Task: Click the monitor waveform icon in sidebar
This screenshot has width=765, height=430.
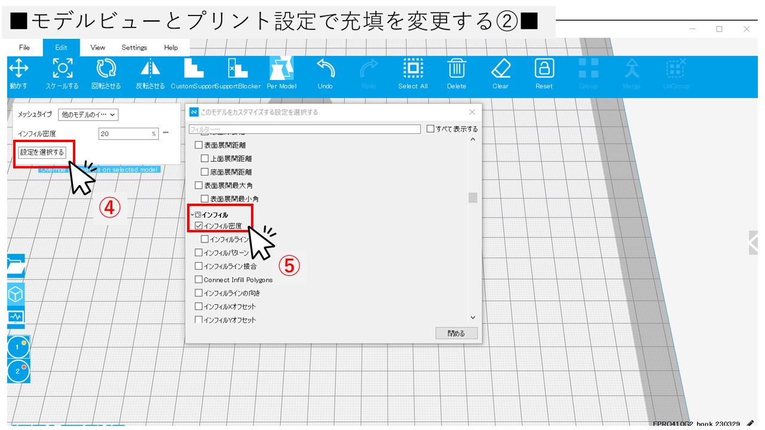Action: coord(16,317)
